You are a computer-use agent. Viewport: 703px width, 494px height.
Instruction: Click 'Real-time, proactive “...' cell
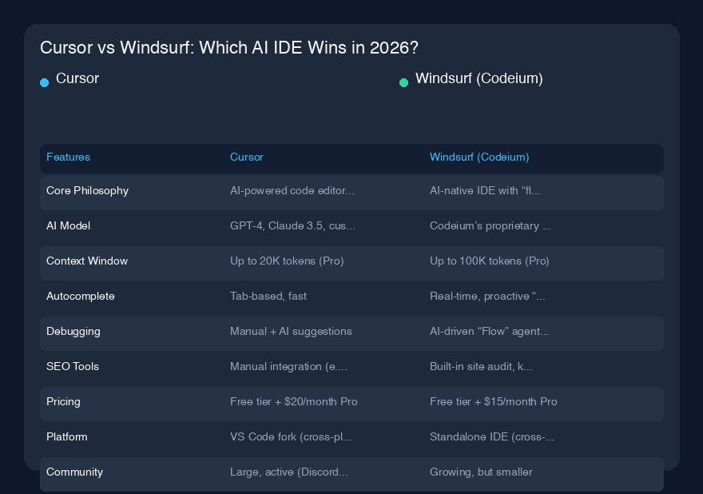pos(487,296)
